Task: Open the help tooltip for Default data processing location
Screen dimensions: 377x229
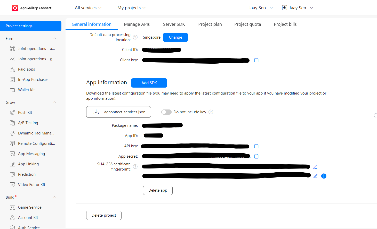Action: [x=135, y=37]
